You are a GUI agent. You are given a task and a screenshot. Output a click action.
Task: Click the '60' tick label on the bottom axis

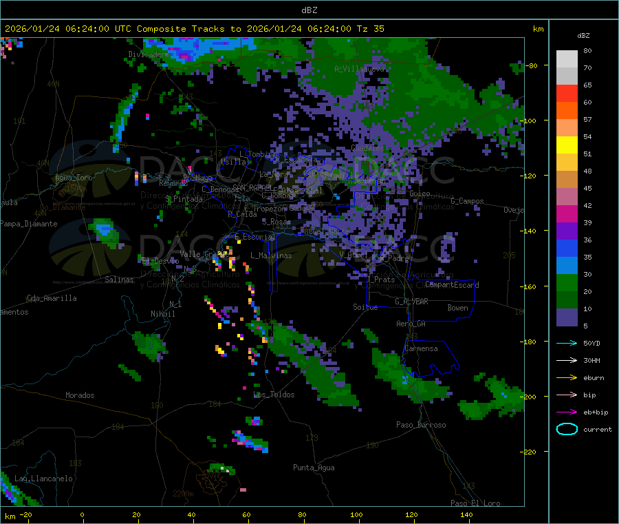click(246, 515)
